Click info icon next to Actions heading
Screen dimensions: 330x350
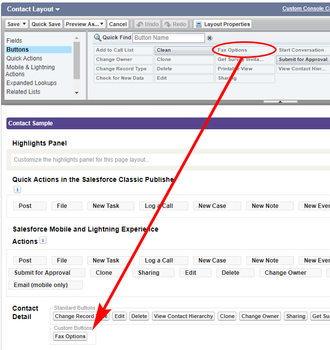(43, 240)
